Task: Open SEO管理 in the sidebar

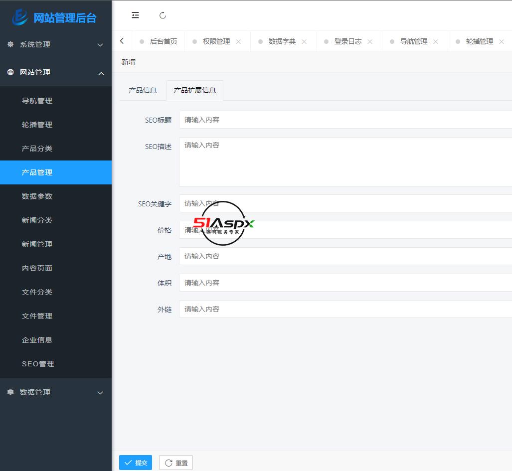Action: point(56,364)
